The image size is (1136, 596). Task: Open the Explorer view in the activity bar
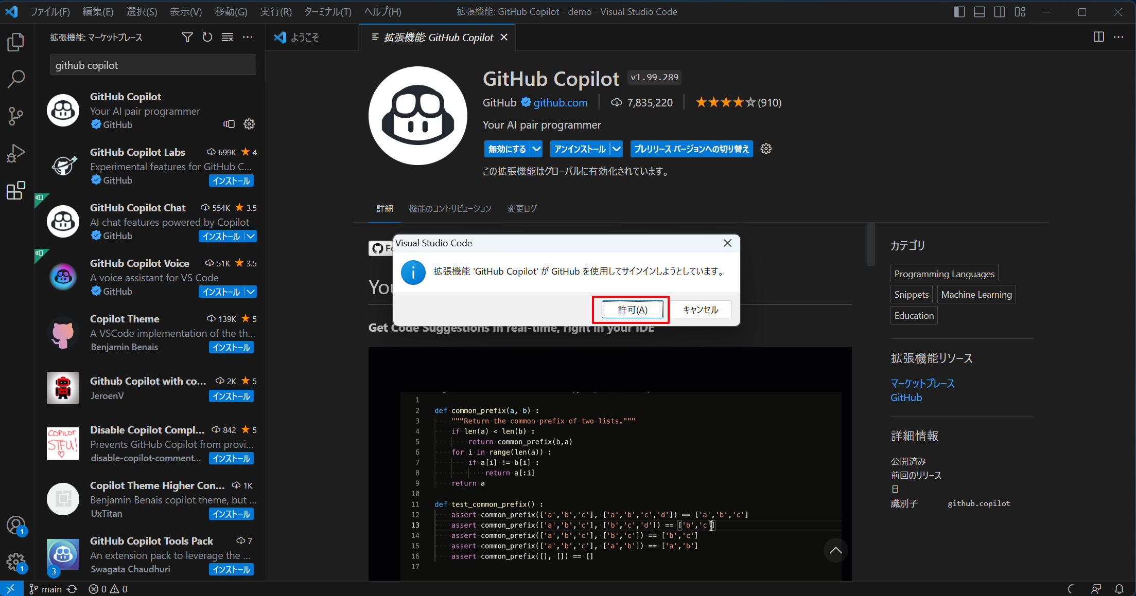pos(16,42)
